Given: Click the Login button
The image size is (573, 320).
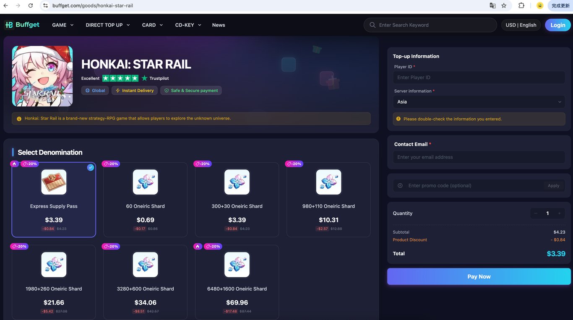Looking at the screenshot, I should (x=558, y=25).
